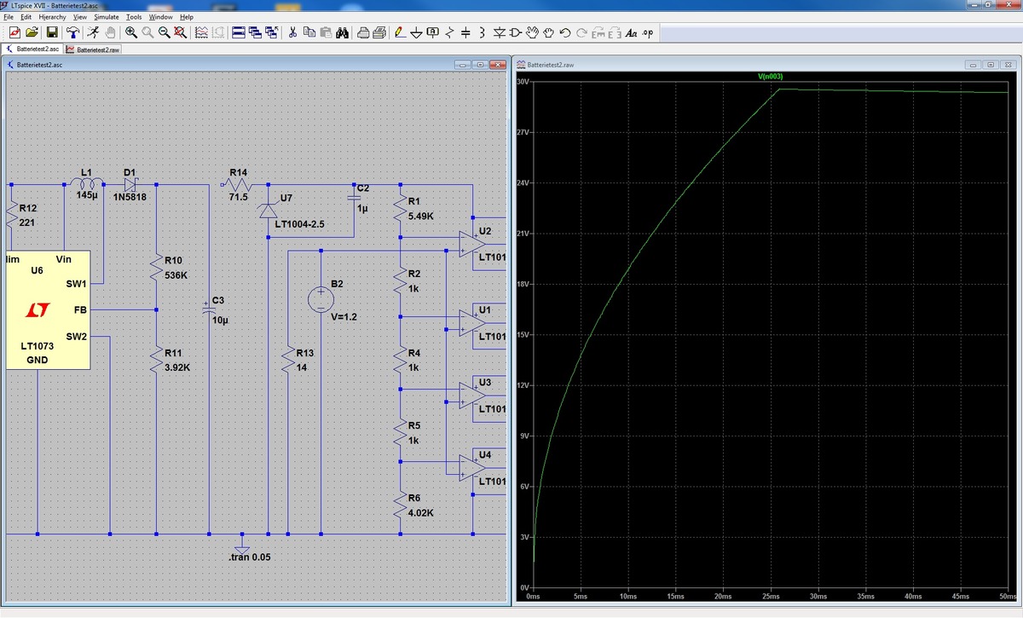Place a Resistor from the toolbar
The image size is (1023, 618).
pos(448,32)
